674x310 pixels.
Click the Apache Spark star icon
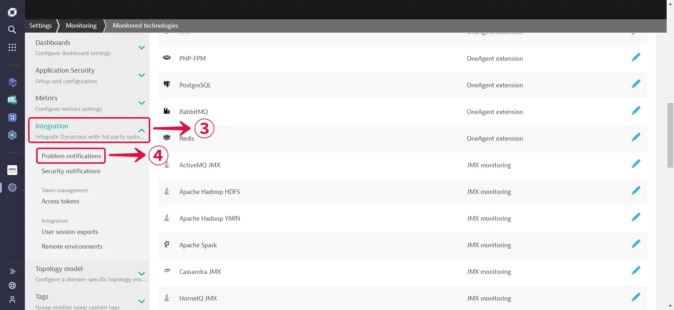tap(167, 244)
